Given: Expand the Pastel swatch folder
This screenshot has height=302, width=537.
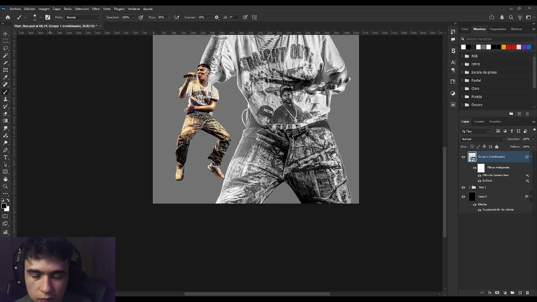Looking at the screenshot, I should coord(462,81).
